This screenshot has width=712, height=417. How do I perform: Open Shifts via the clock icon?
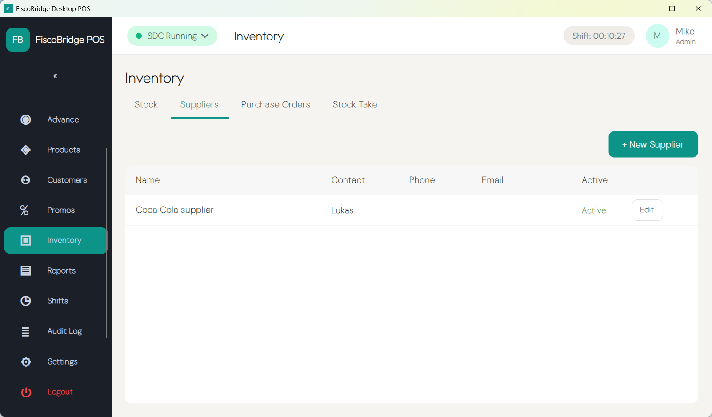26,301
